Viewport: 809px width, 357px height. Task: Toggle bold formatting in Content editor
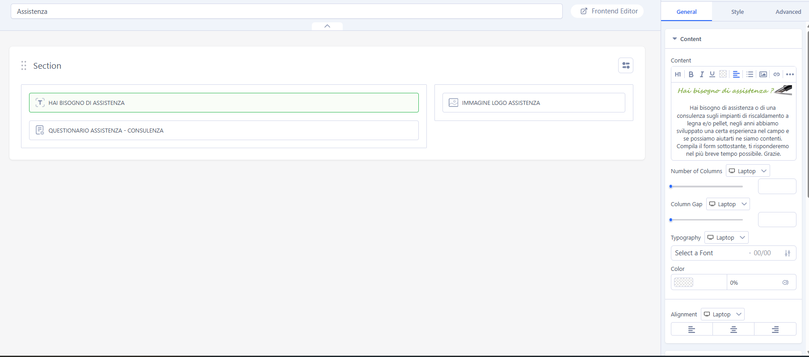pyautogui.click(x=691, y=75)
